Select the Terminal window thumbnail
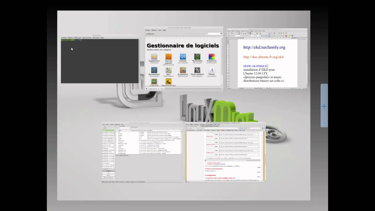This screenshot has height=211, width=375. pyautogui.click(x=100, y=59)
